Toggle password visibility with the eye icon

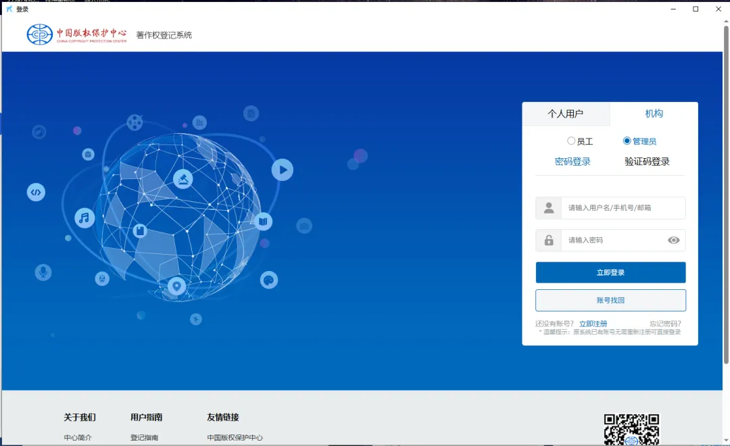673,240
